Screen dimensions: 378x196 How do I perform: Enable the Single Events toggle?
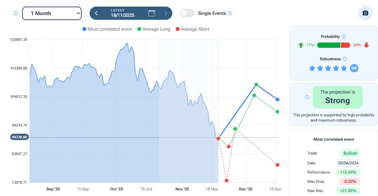pos(187,13)
